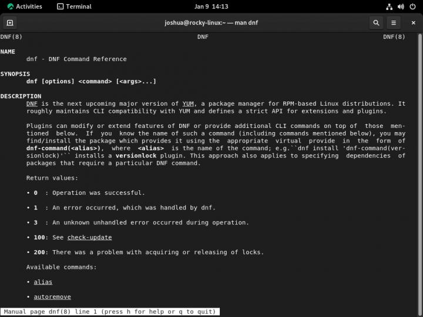Click the manual page status line

110,312
